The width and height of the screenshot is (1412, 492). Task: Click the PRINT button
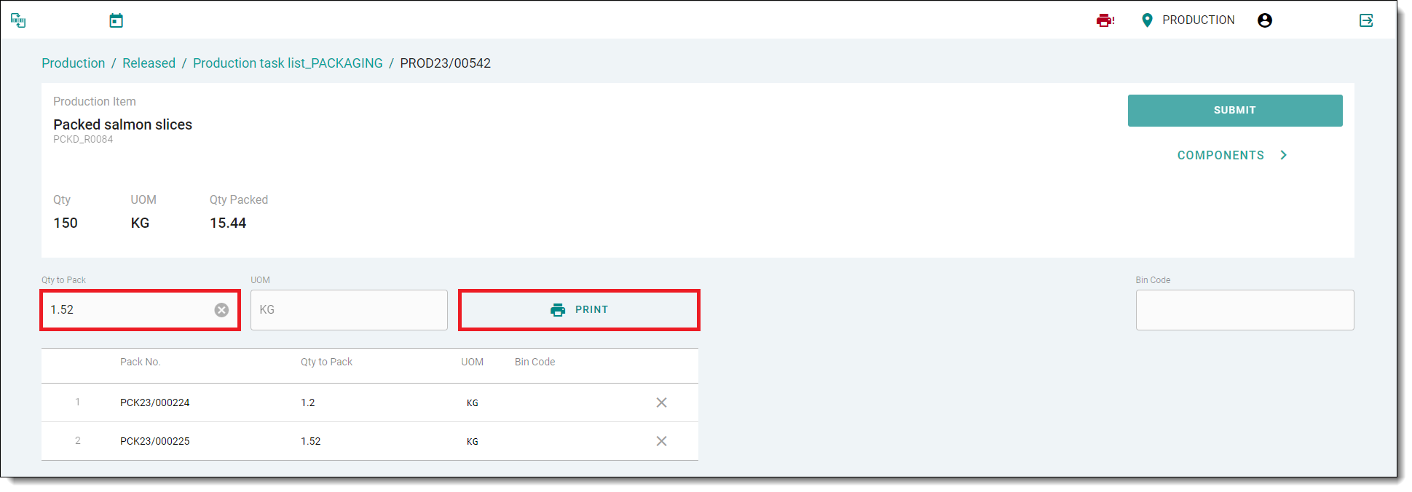(579, 310)
